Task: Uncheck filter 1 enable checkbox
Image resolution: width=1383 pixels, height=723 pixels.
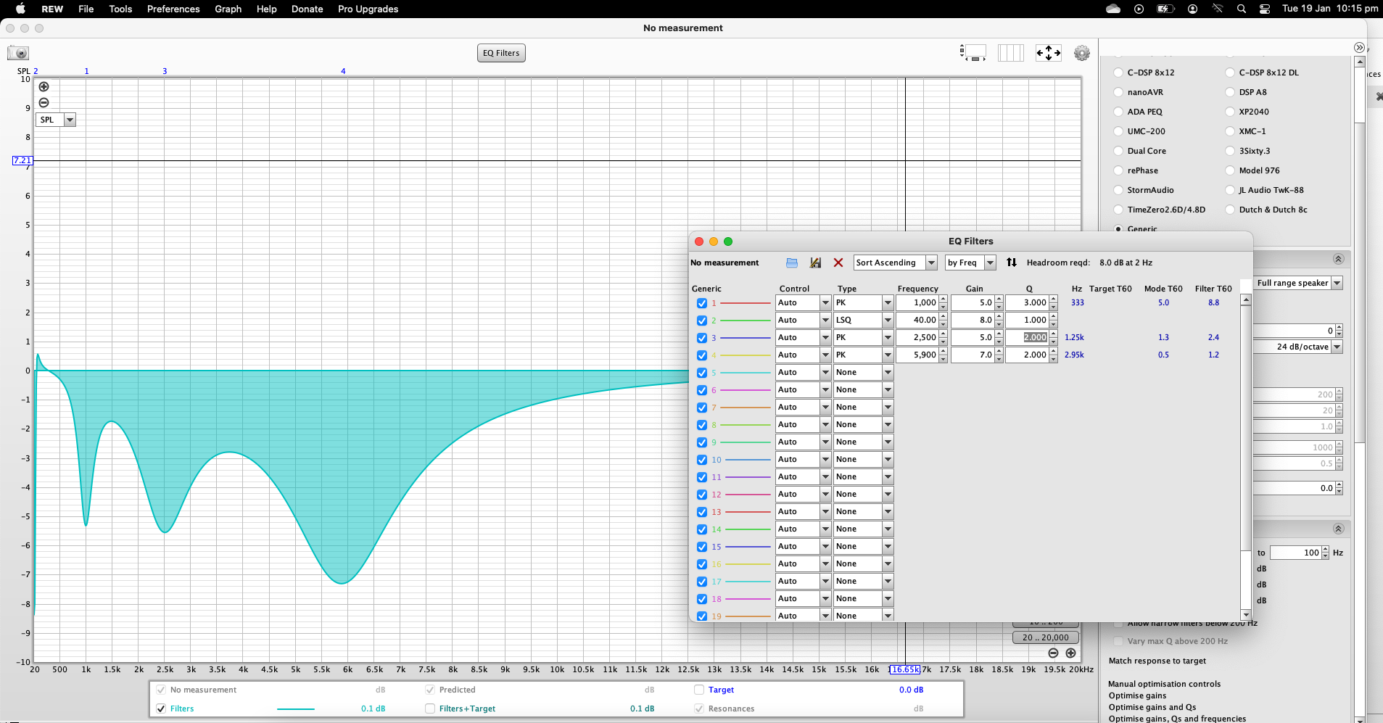Action: 701,303
